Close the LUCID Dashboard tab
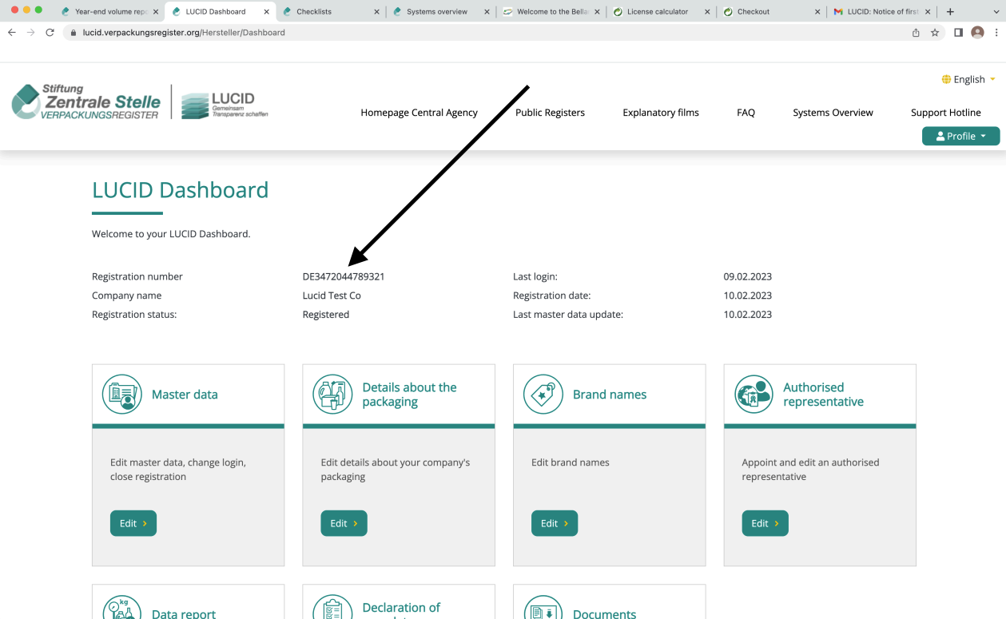Image resolution: width=1006 pixels, height=619 pixels. 266,12
